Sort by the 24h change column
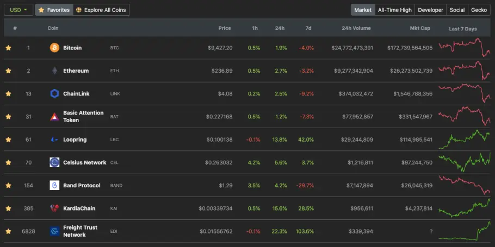The height and width of the screenshot is (247, 495). click(x=280, y=28)
